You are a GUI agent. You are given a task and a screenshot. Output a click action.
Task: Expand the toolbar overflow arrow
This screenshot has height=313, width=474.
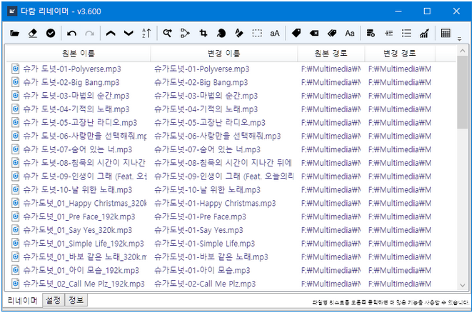460,39
